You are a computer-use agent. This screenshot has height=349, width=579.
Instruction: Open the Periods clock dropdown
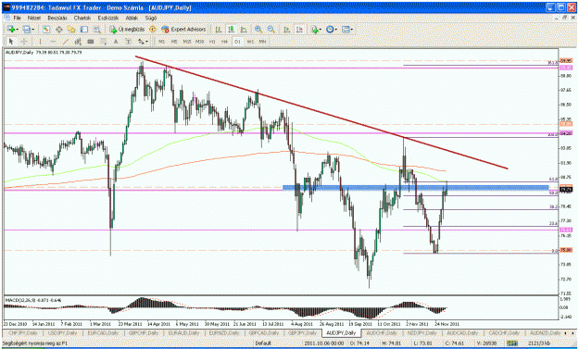(332, 29)
